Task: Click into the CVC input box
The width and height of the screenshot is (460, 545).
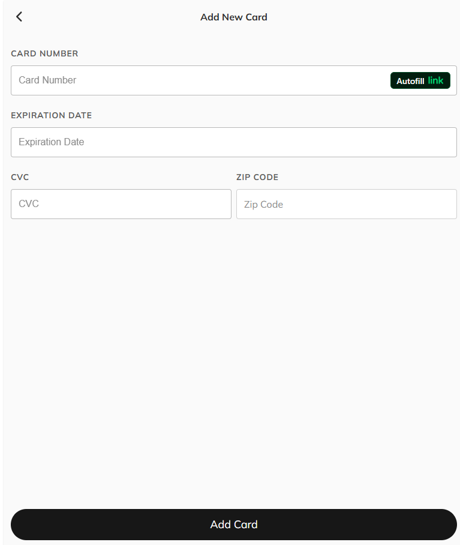Action: (x=121, y=204)
